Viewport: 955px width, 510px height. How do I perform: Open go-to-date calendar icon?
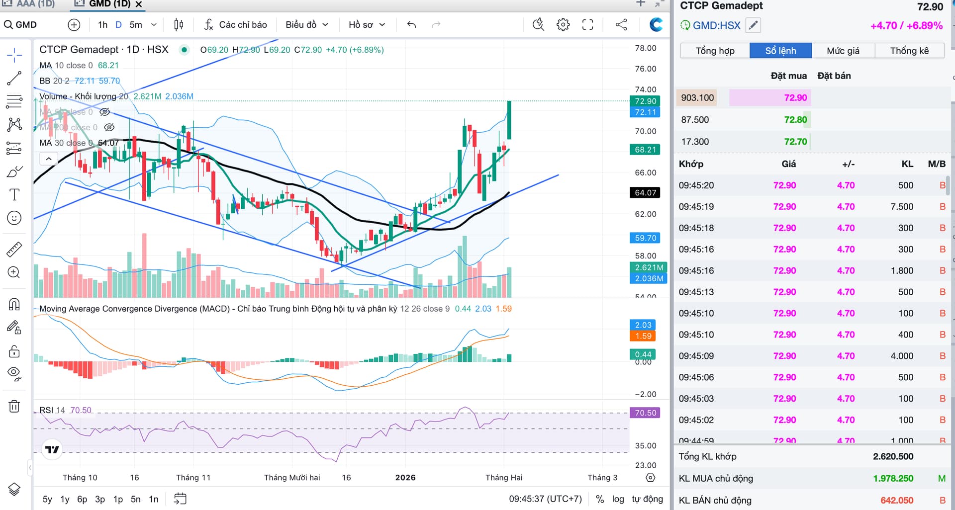click(x=180, y=499)
